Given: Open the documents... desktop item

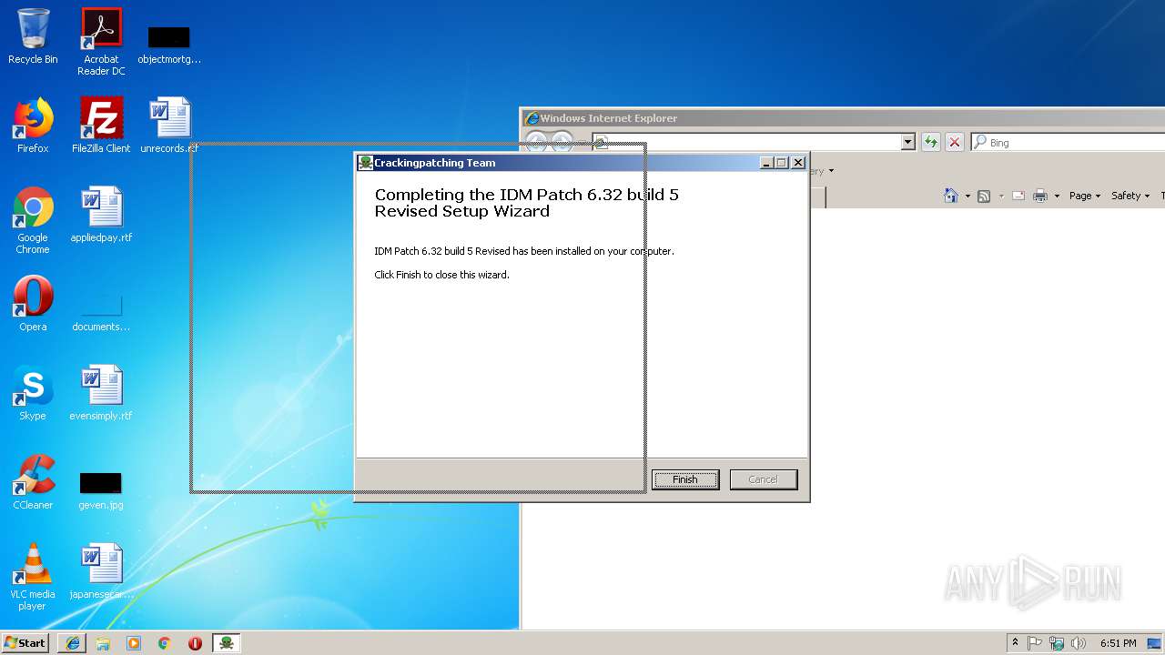Looking at the screenshot, I should pyautogui.click(x=101, y=311).
